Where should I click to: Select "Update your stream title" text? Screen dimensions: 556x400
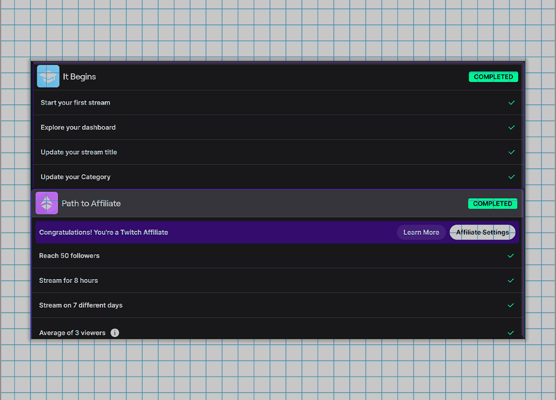pos(79,152)
